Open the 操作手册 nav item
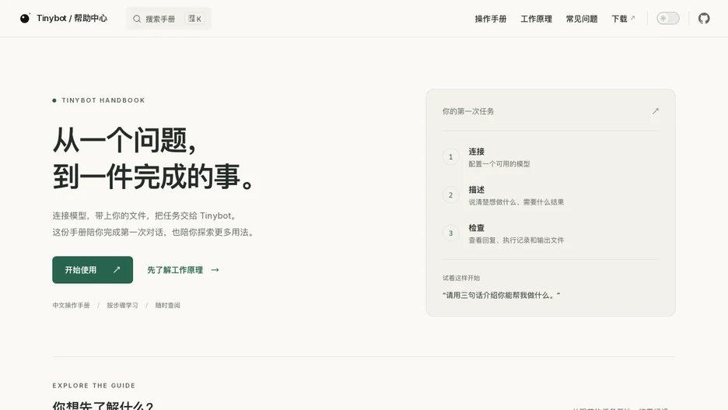728x410 pixels. [490, 19]
